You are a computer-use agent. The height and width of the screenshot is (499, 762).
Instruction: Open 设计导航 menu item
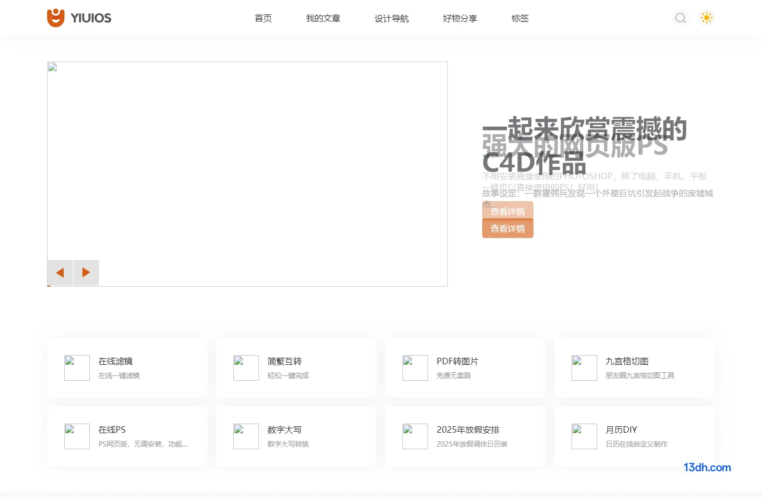coord(392,18)
